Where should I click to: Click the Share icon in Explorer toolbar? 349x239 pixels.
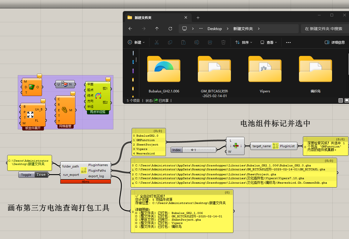(x=210, y=42)
